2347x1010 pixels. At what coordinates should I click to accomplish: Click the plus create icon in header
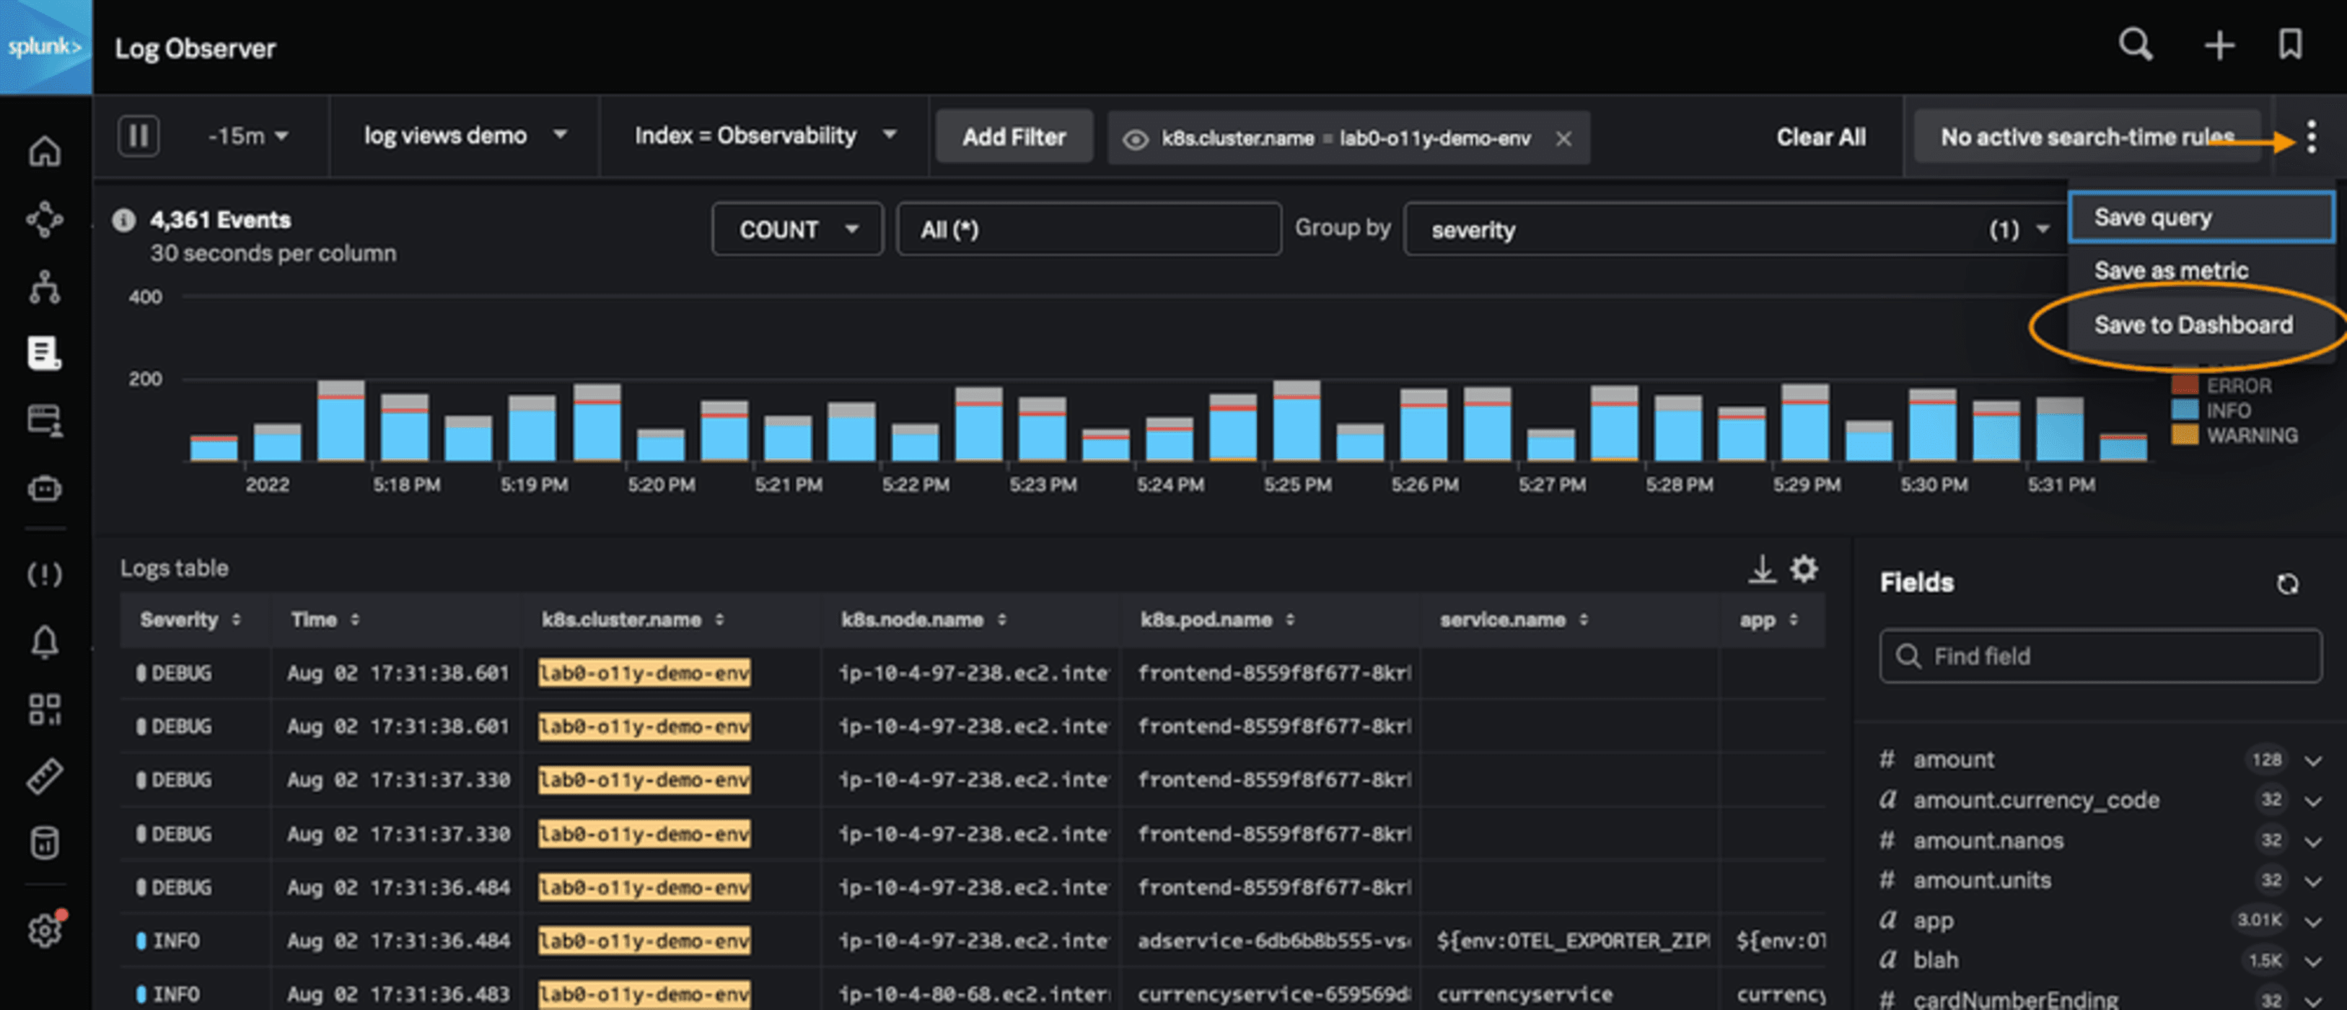click(x=2219, y=45)
